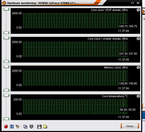Close the Core temperature graph
The image size is (145, 132).
click(138, 96)
